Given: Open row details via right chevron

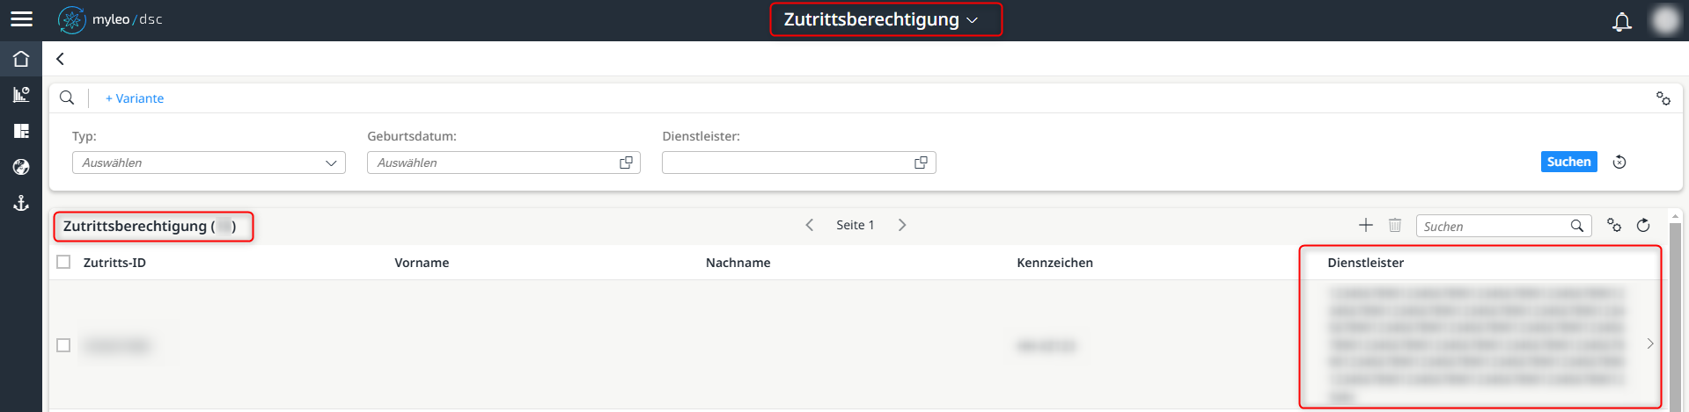Looking at the screenshot, I should [x=1650, y=343].
